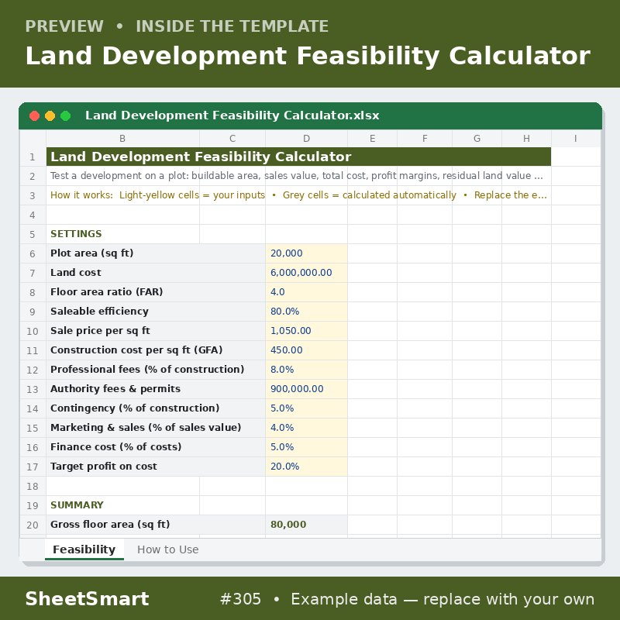Open the How to Use sheet tab

pos(167,549)
